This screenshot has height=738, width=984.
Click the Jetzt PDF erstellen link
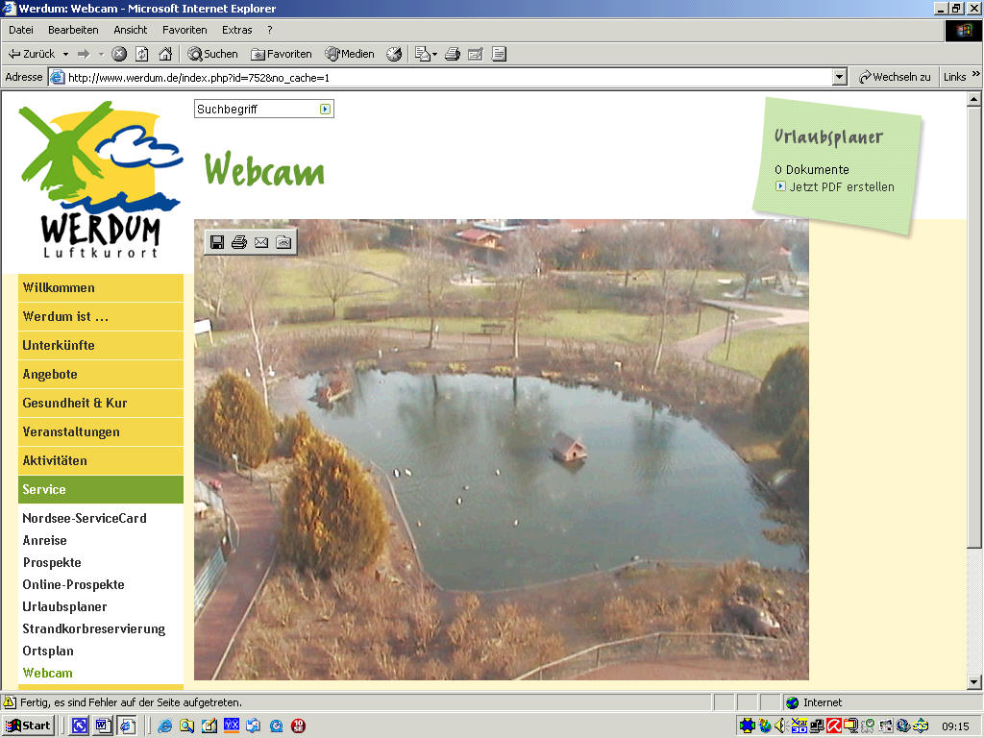pyautogui.click(x=842, y=187)
